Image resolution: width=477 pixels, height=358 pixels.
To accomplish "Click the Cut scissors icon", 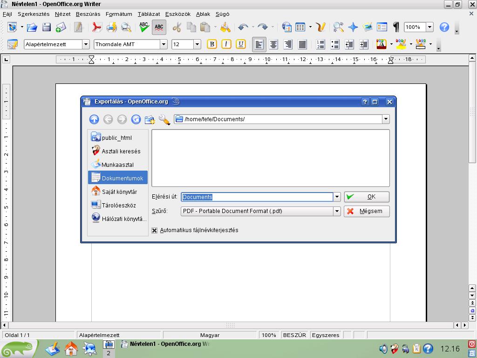I will pos(177,27).
